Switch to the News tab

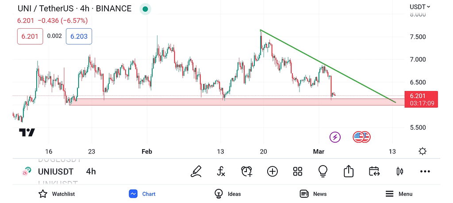313,194
